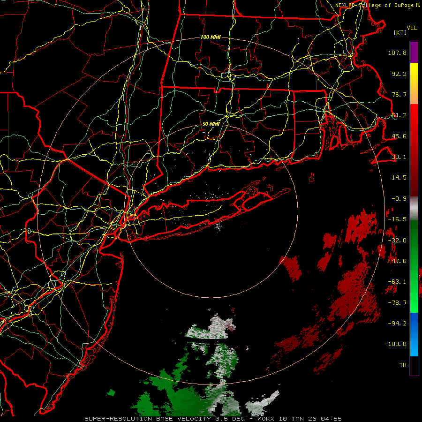The height and width of the screenshot is (422, 422).
Task: Select the 76.7 velocity label
Action: click(x=399, y=94)
